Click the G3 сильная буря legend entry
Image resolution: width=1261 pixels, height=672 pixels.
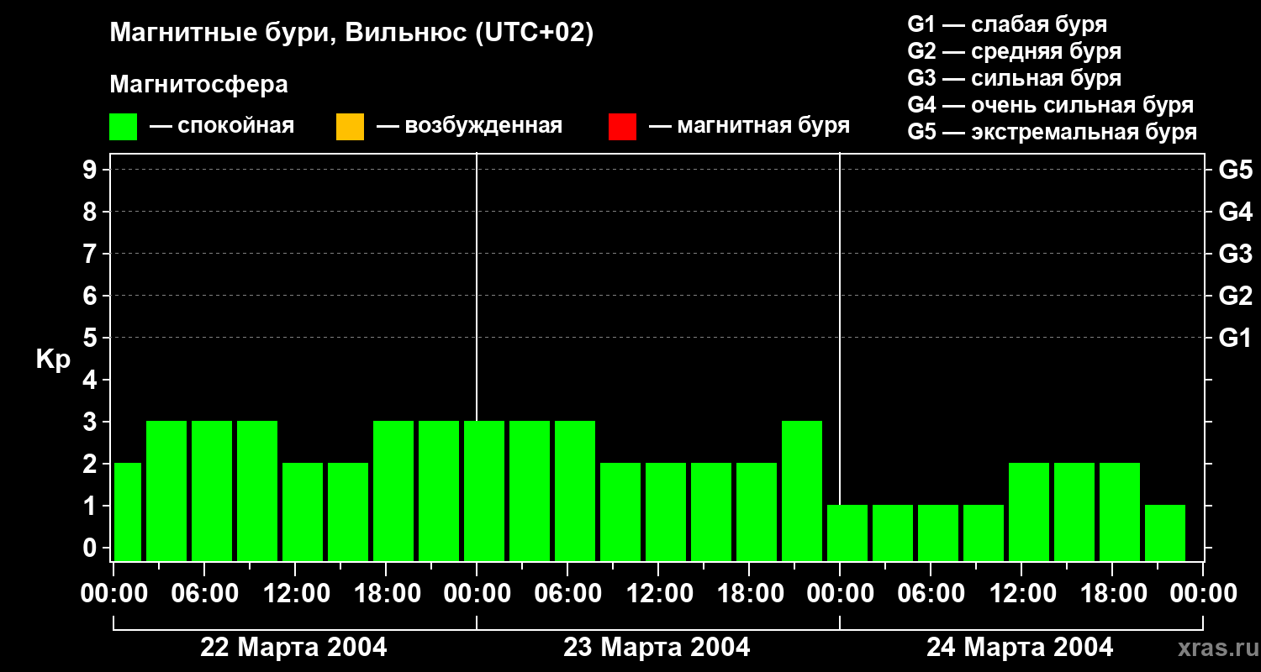tap(1014, 78)
